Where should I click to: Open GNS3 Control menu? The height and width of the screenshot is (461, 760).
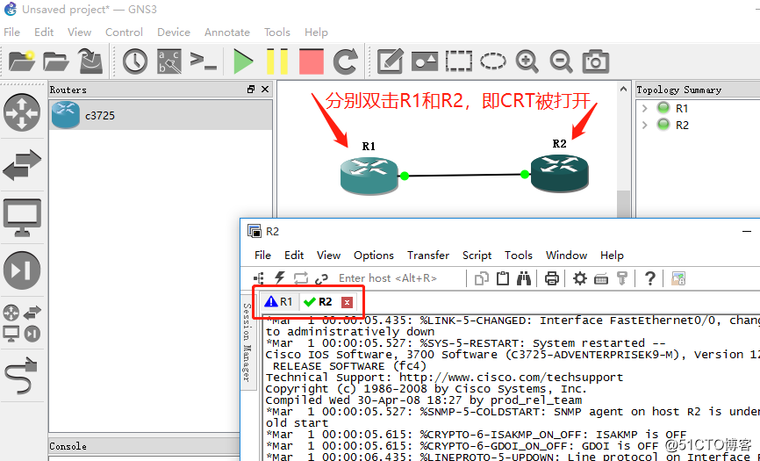(x=124, y=32)
